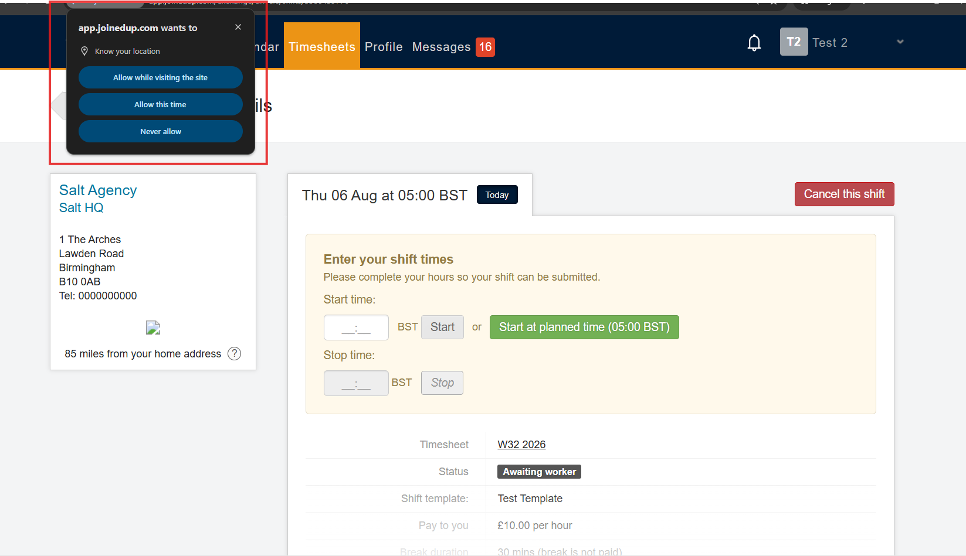Click the T2 user avatar
The height and width of the screenshot is (556, 966).
[x=794, y=42]
